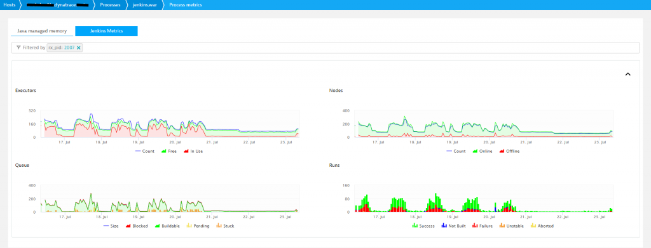This screenshot has height=248, width=651.
Task: Toggle the Queue Stuck legend series
Action: (226, 226)
